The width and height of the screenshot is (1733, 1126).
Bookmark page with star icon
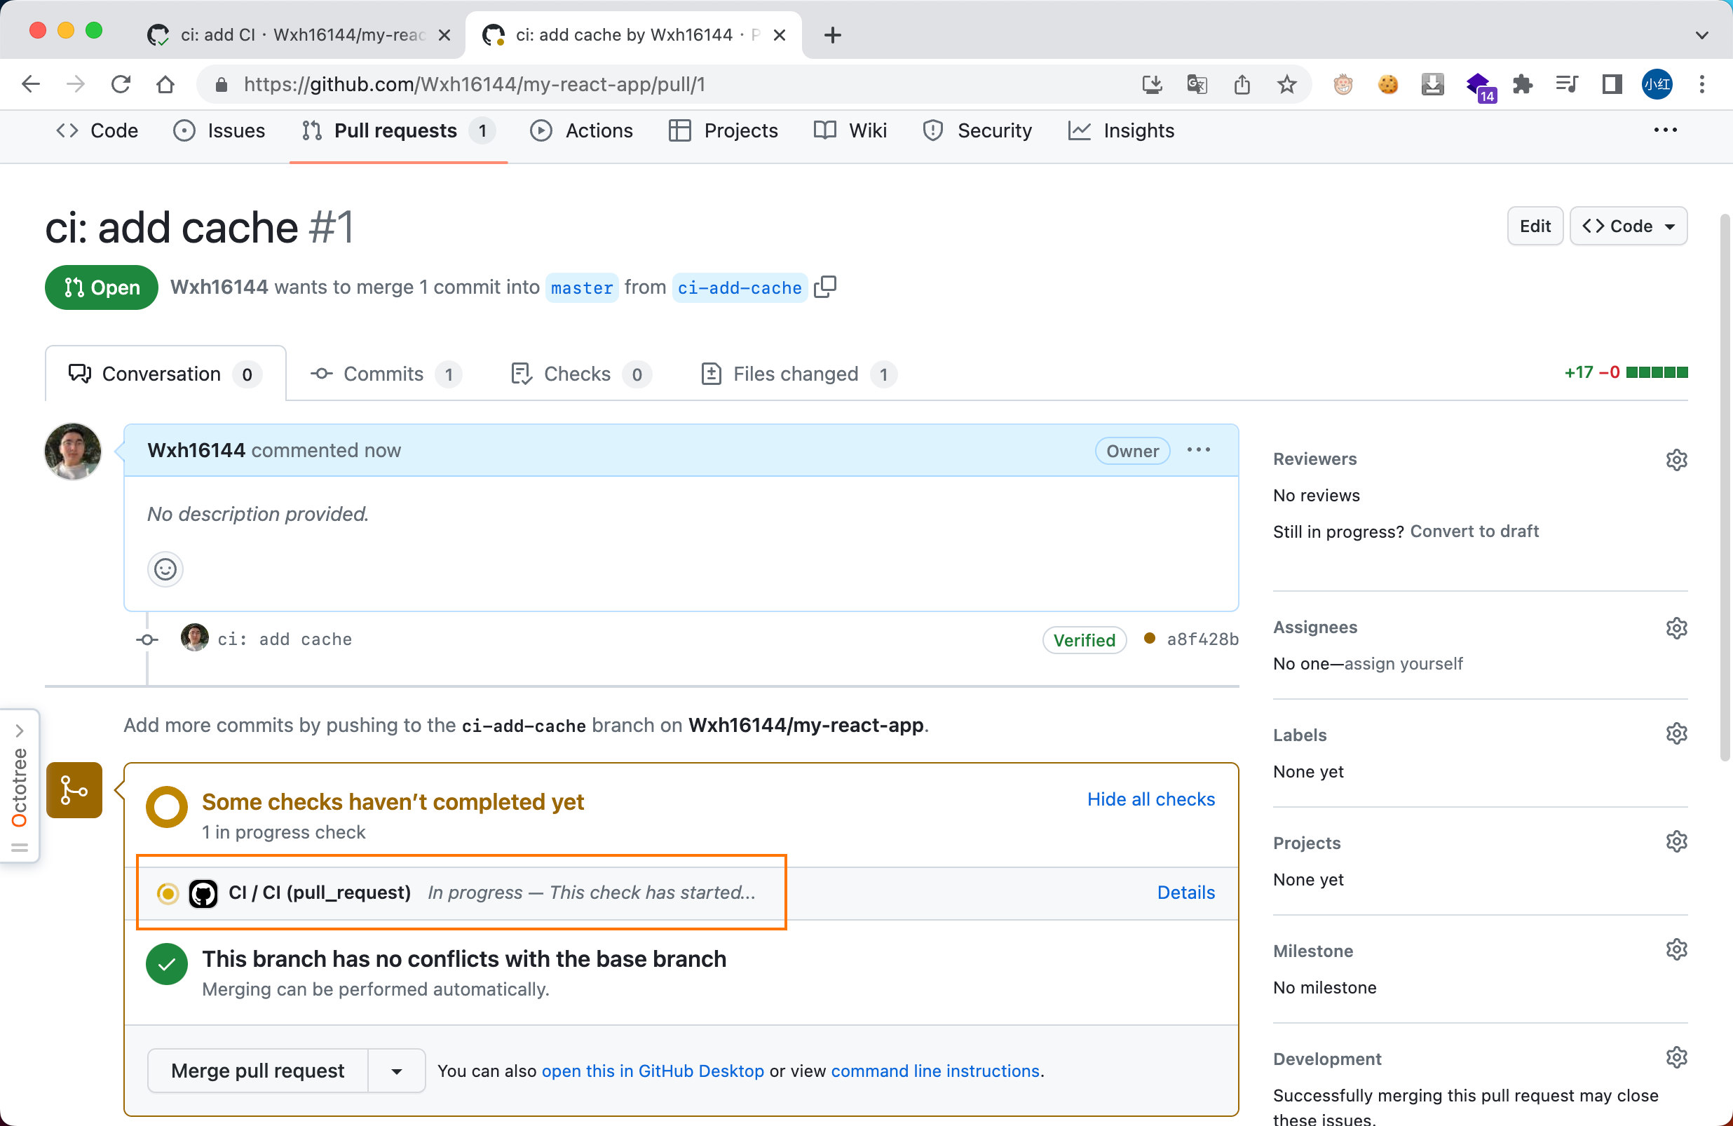coord(1286,85)
